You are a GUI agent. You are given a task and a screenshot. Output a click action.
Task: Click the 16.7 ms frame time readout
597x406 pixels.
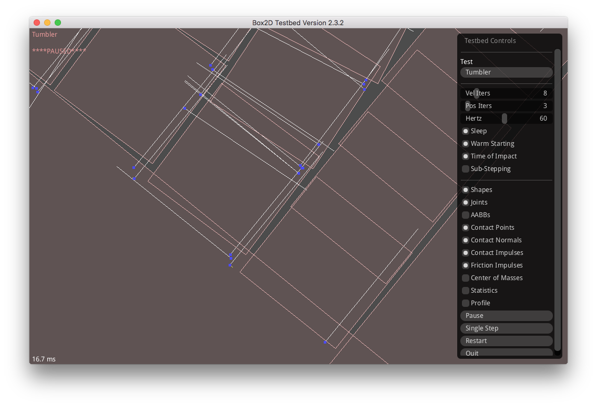click(x=44, y=359)
